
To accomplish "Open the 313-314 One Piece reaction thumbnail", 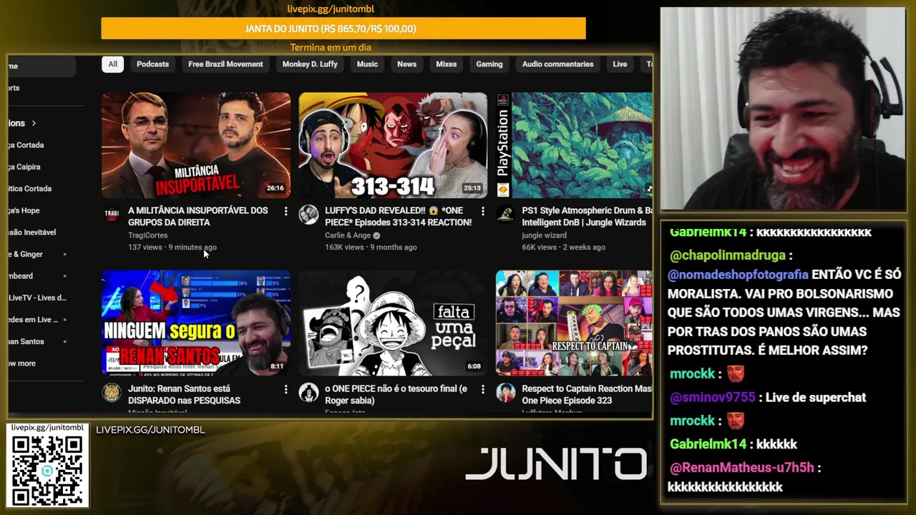I will [393, 145].
